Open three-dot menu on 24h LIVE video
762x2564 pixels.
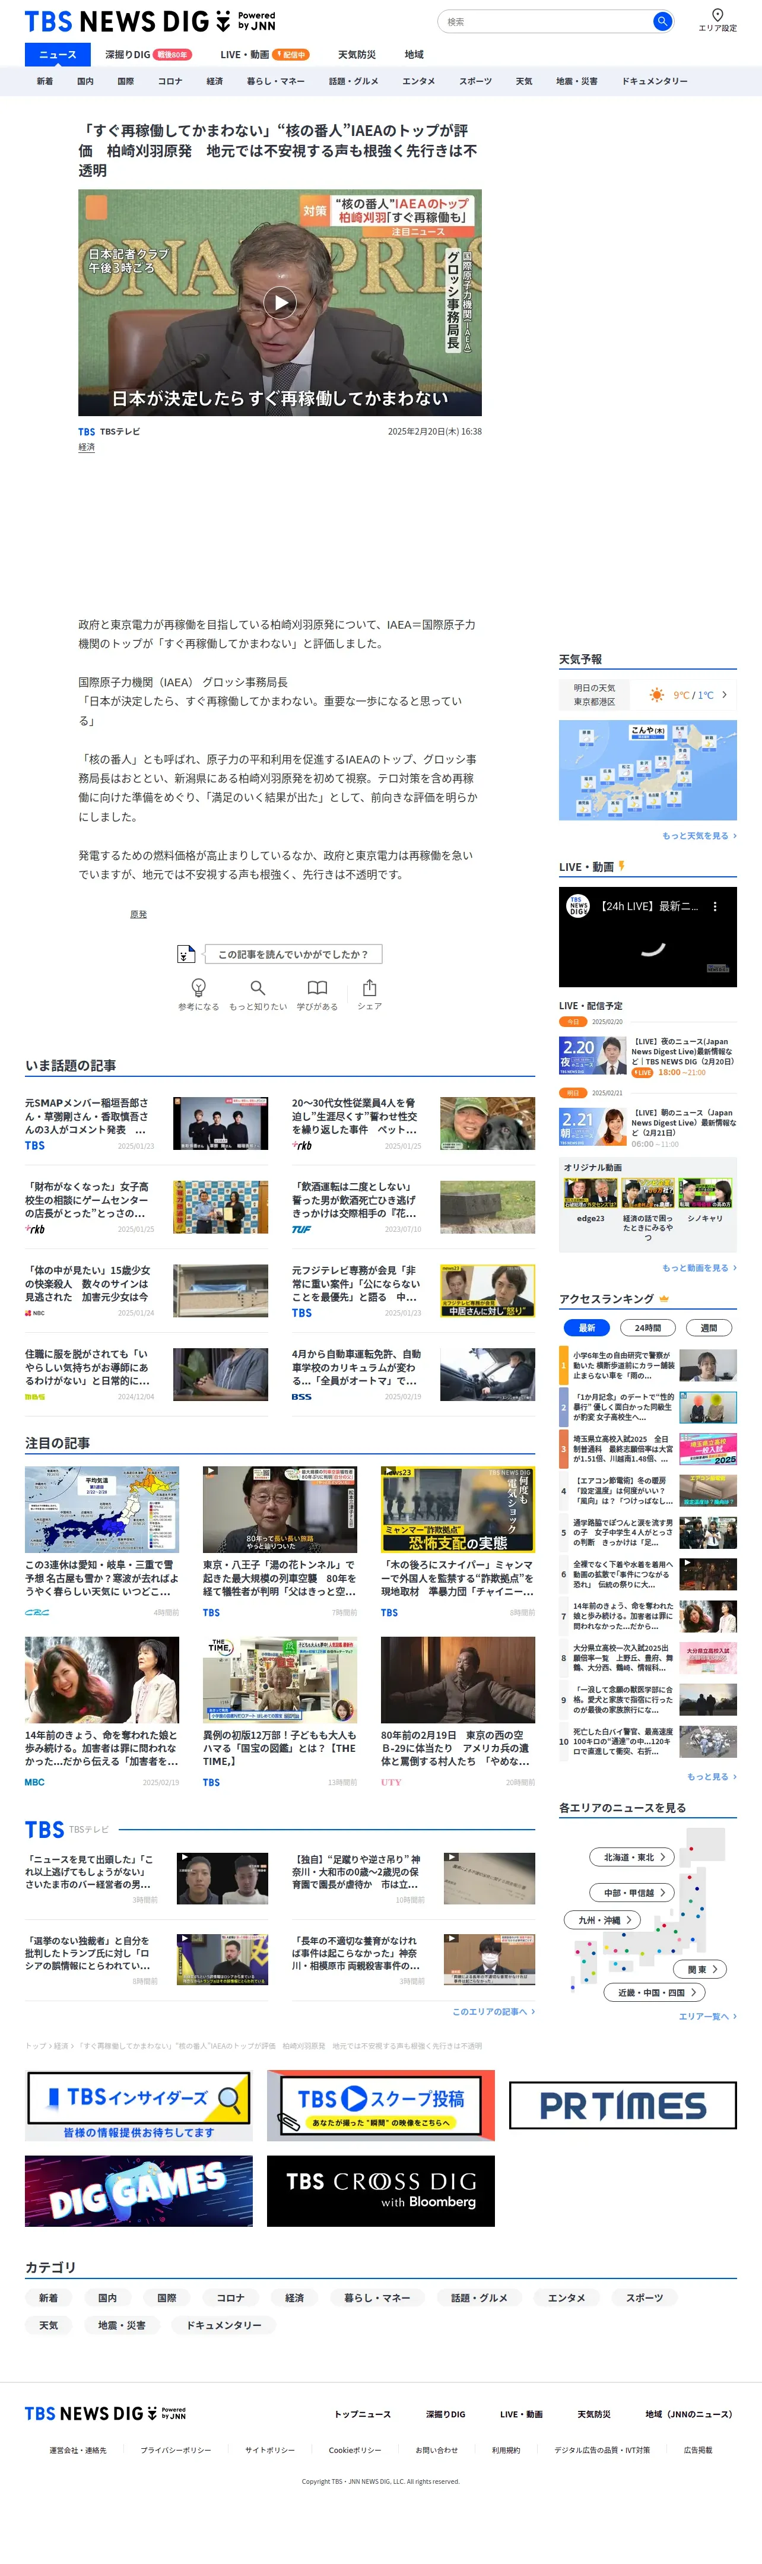click(x=715, y=907)
